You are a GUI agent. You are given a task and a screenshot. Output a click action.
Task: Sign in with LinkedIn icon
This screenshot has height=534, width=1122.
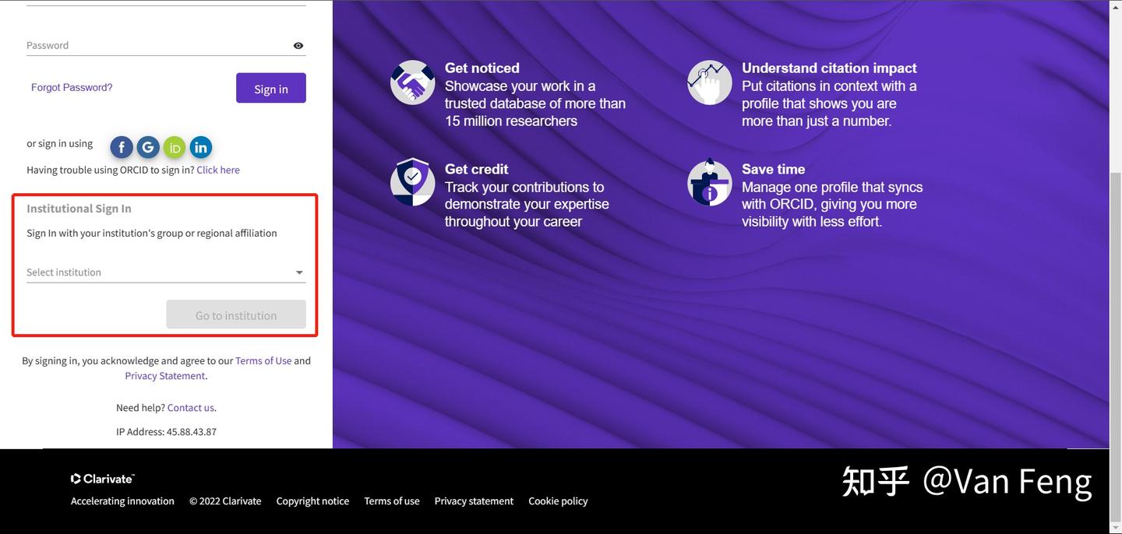pos(201,147)
